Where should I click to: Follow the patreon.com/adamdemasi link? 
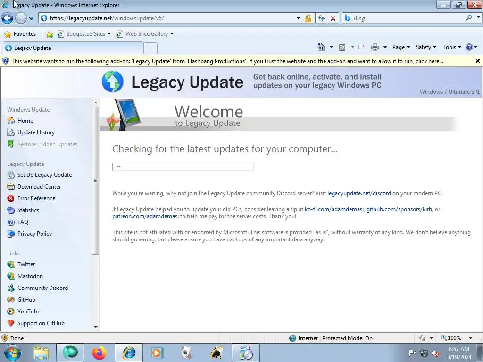click(x=145, y=216)
